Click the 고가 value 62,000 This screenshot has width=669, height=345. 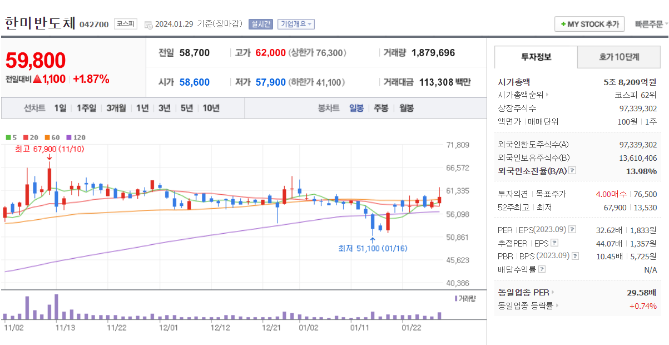pos(270,53)
